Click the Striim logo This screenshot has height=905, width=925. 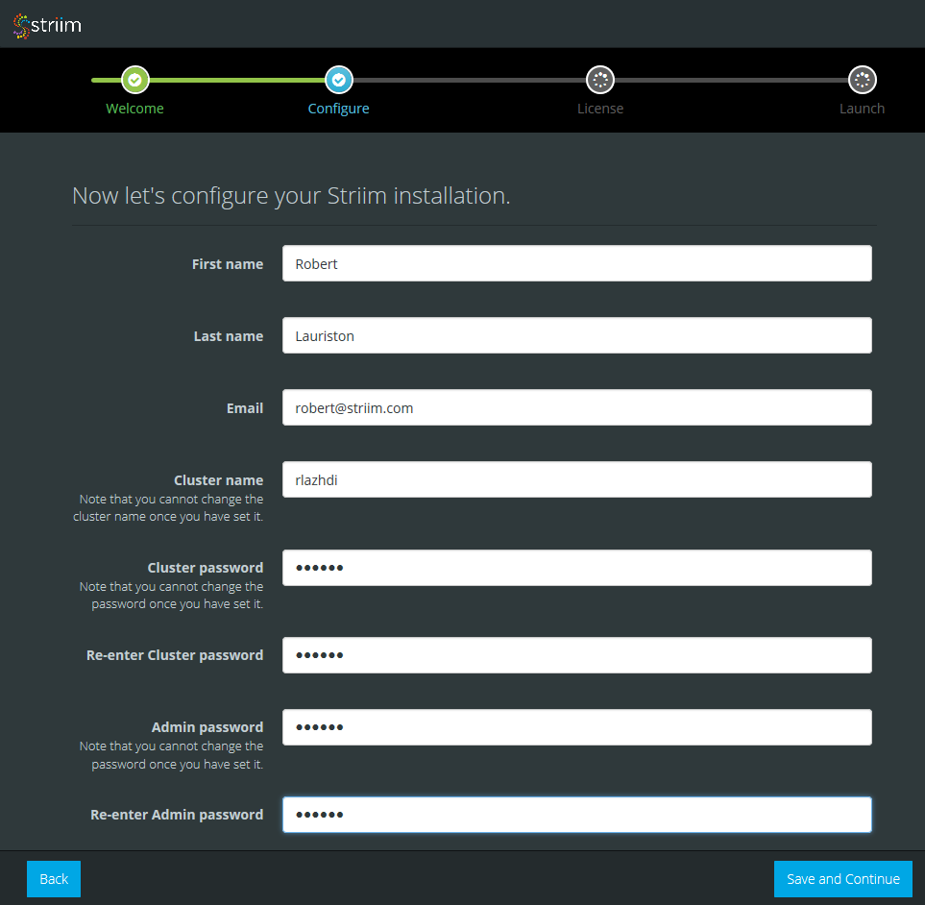point(47,25)
